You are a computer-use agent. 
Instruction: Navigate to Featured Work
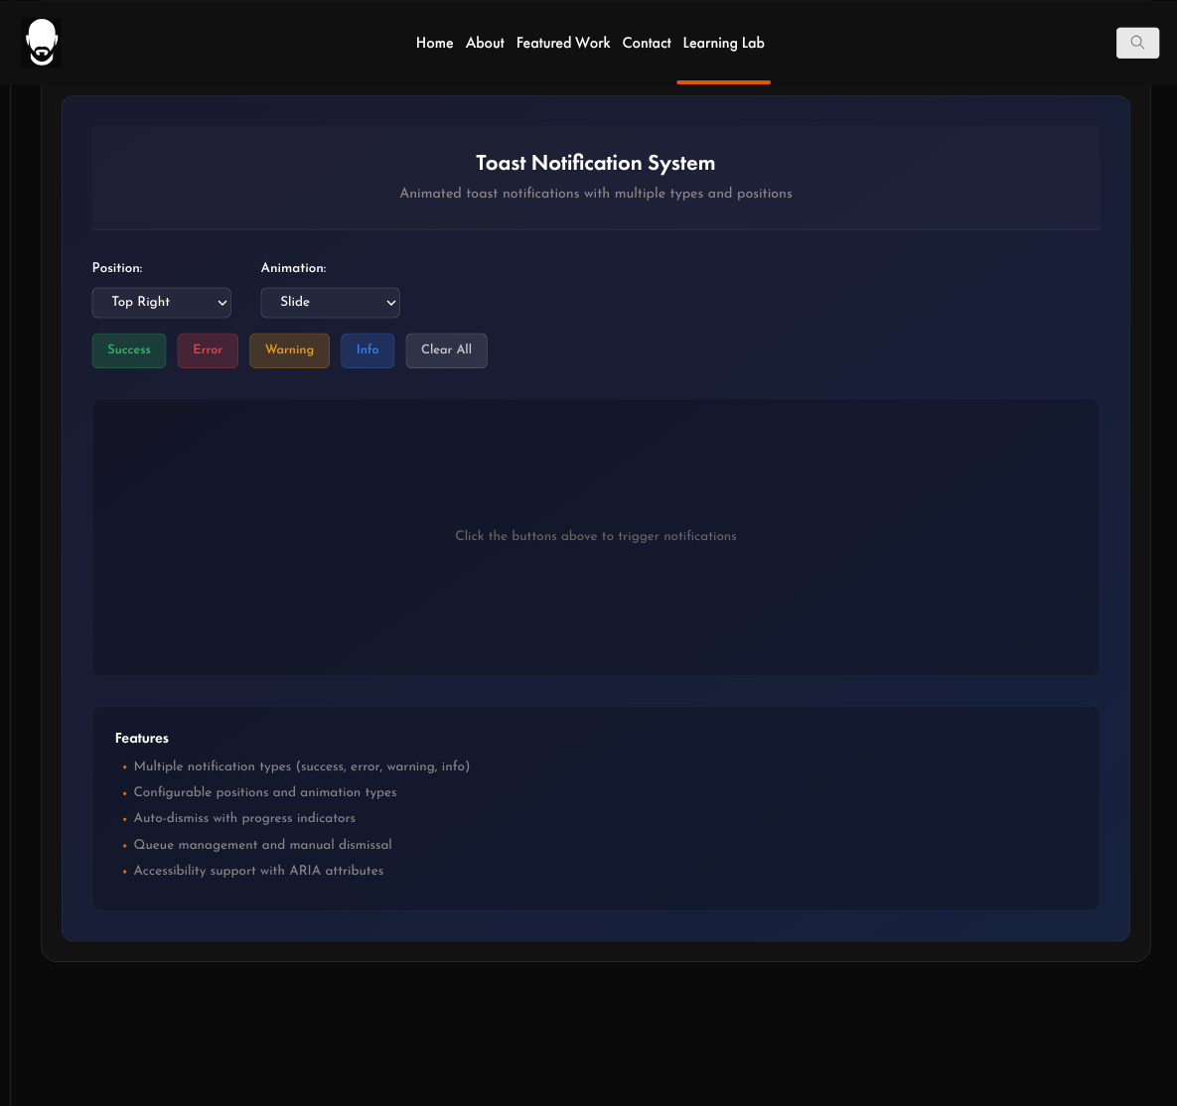pyautogui.click(x=563, y=43)
